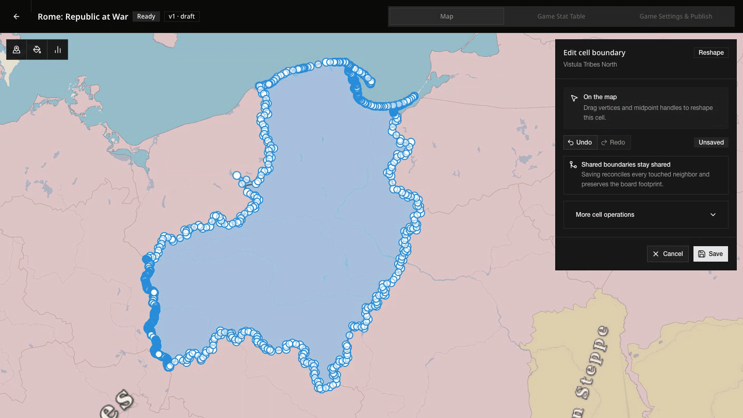Click the Redo button
Image resolution: width=743 pixels, height=418 pixels.
point(613,142)
